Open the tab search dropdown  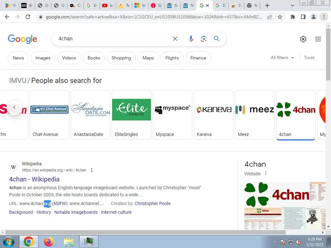[292, 6]
